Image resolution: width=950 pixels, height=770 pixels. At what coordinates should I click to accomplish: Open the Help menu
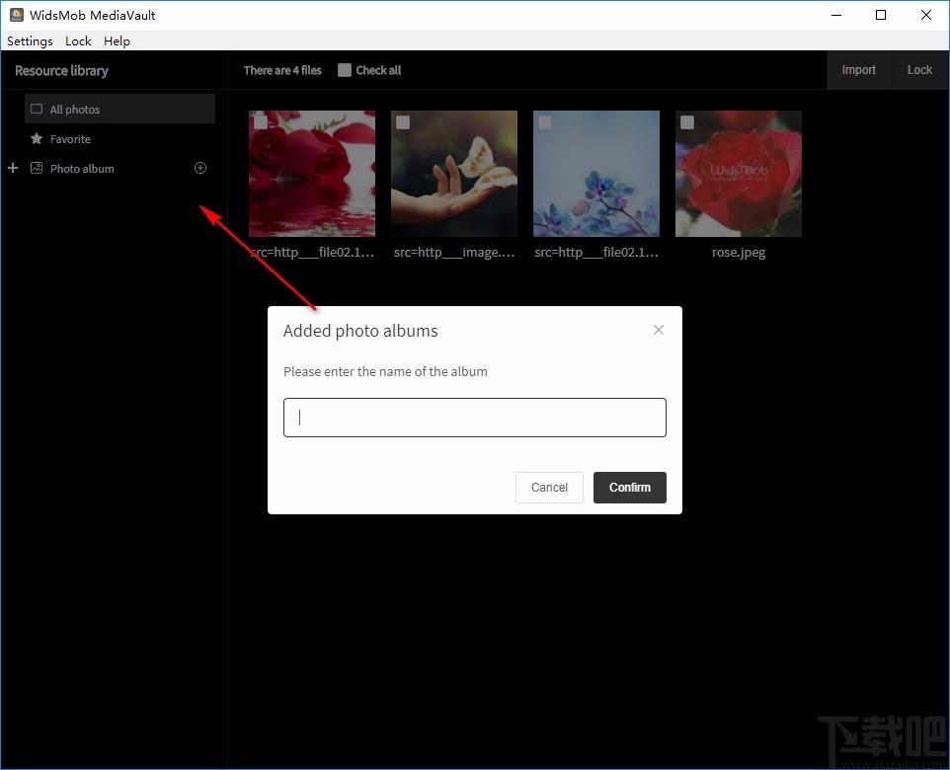[117, 41]
